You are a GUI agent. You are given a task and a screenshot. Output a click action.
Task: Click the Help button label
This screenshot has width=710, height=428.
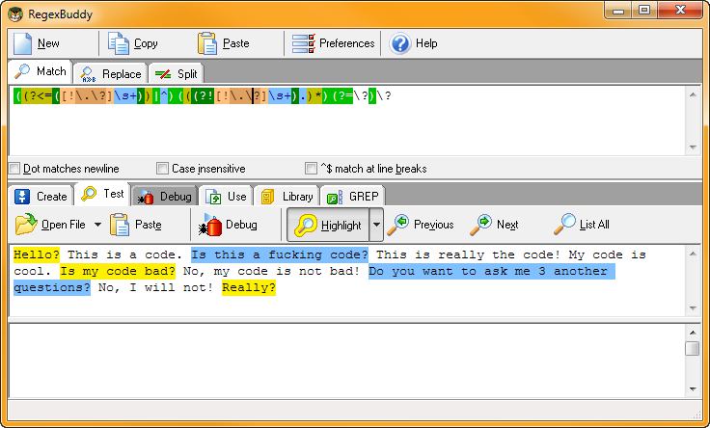point(426,43)
